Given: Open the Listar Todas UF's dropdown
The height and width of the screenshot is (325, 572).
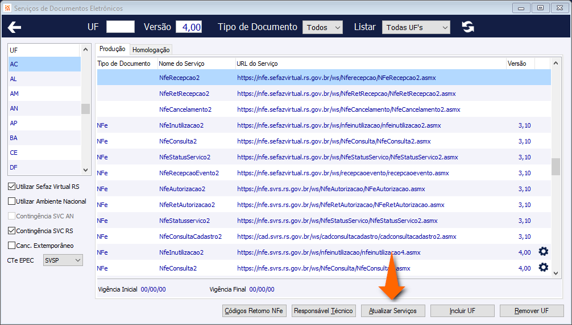Looking at the screenshot, I should pos(416,27).
